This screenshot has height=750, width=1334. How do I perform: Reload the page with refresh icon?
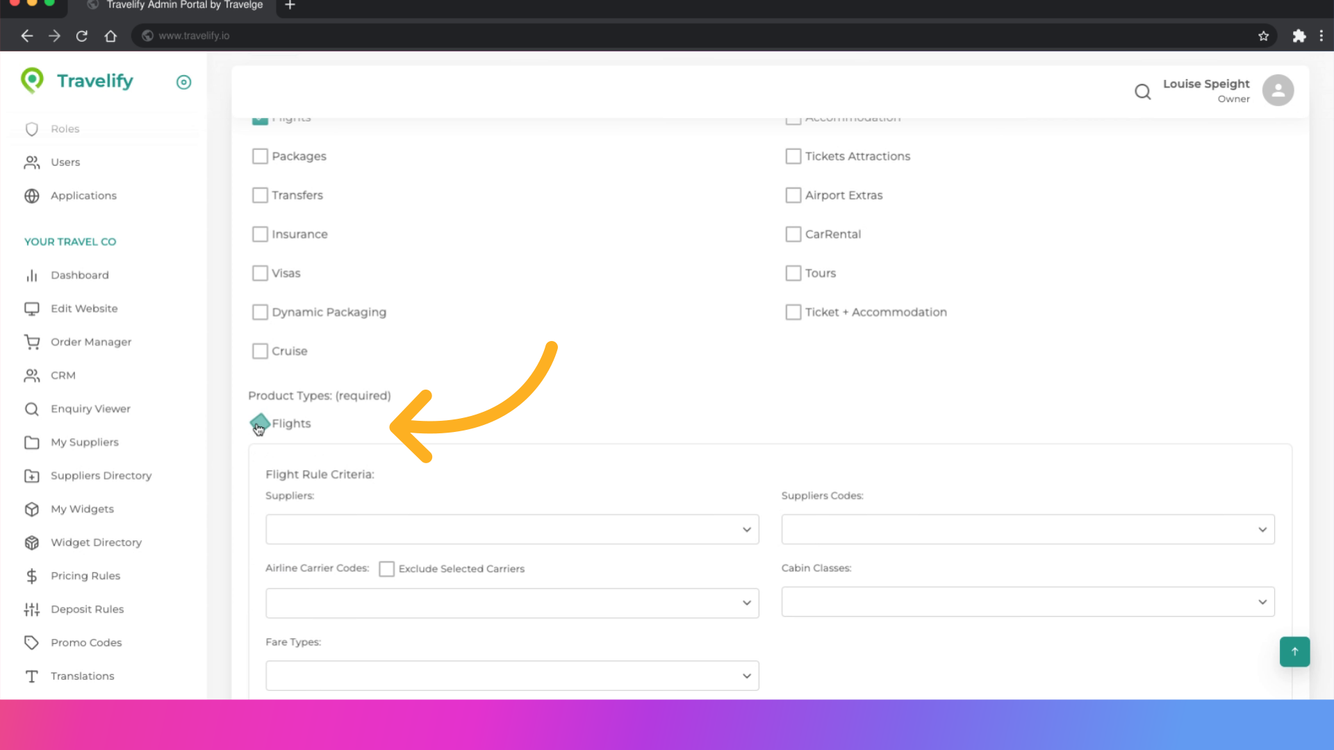pyautogui.click(x=82, y=35)
